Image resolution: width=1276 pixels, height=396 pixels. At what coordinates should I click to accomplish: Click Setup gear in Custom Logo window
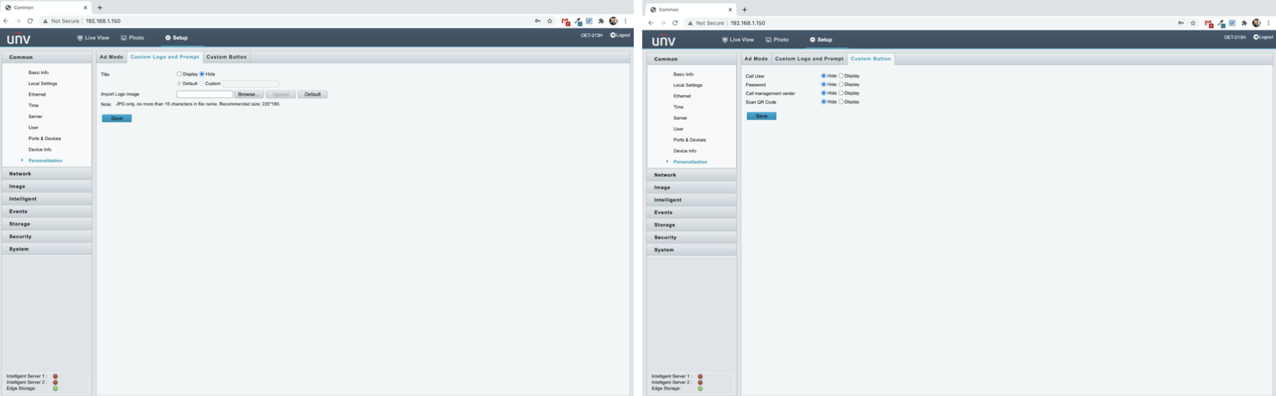(x=168, y=38)
